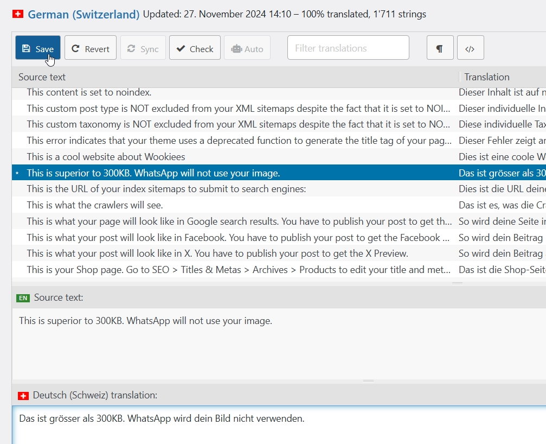
Task: Sort by the Translation column header
Action: point(486,77)
